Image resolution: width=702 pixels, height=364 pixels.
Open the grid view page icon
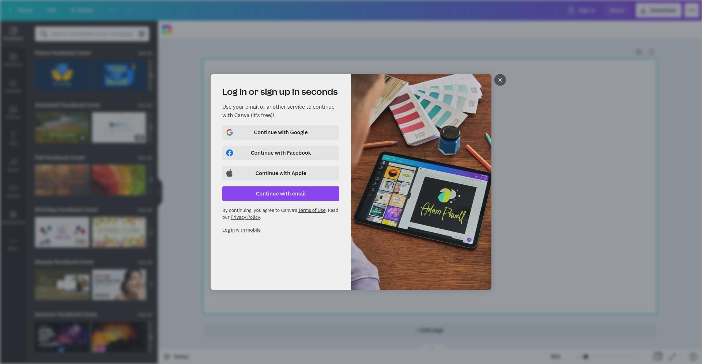(657, 356)
